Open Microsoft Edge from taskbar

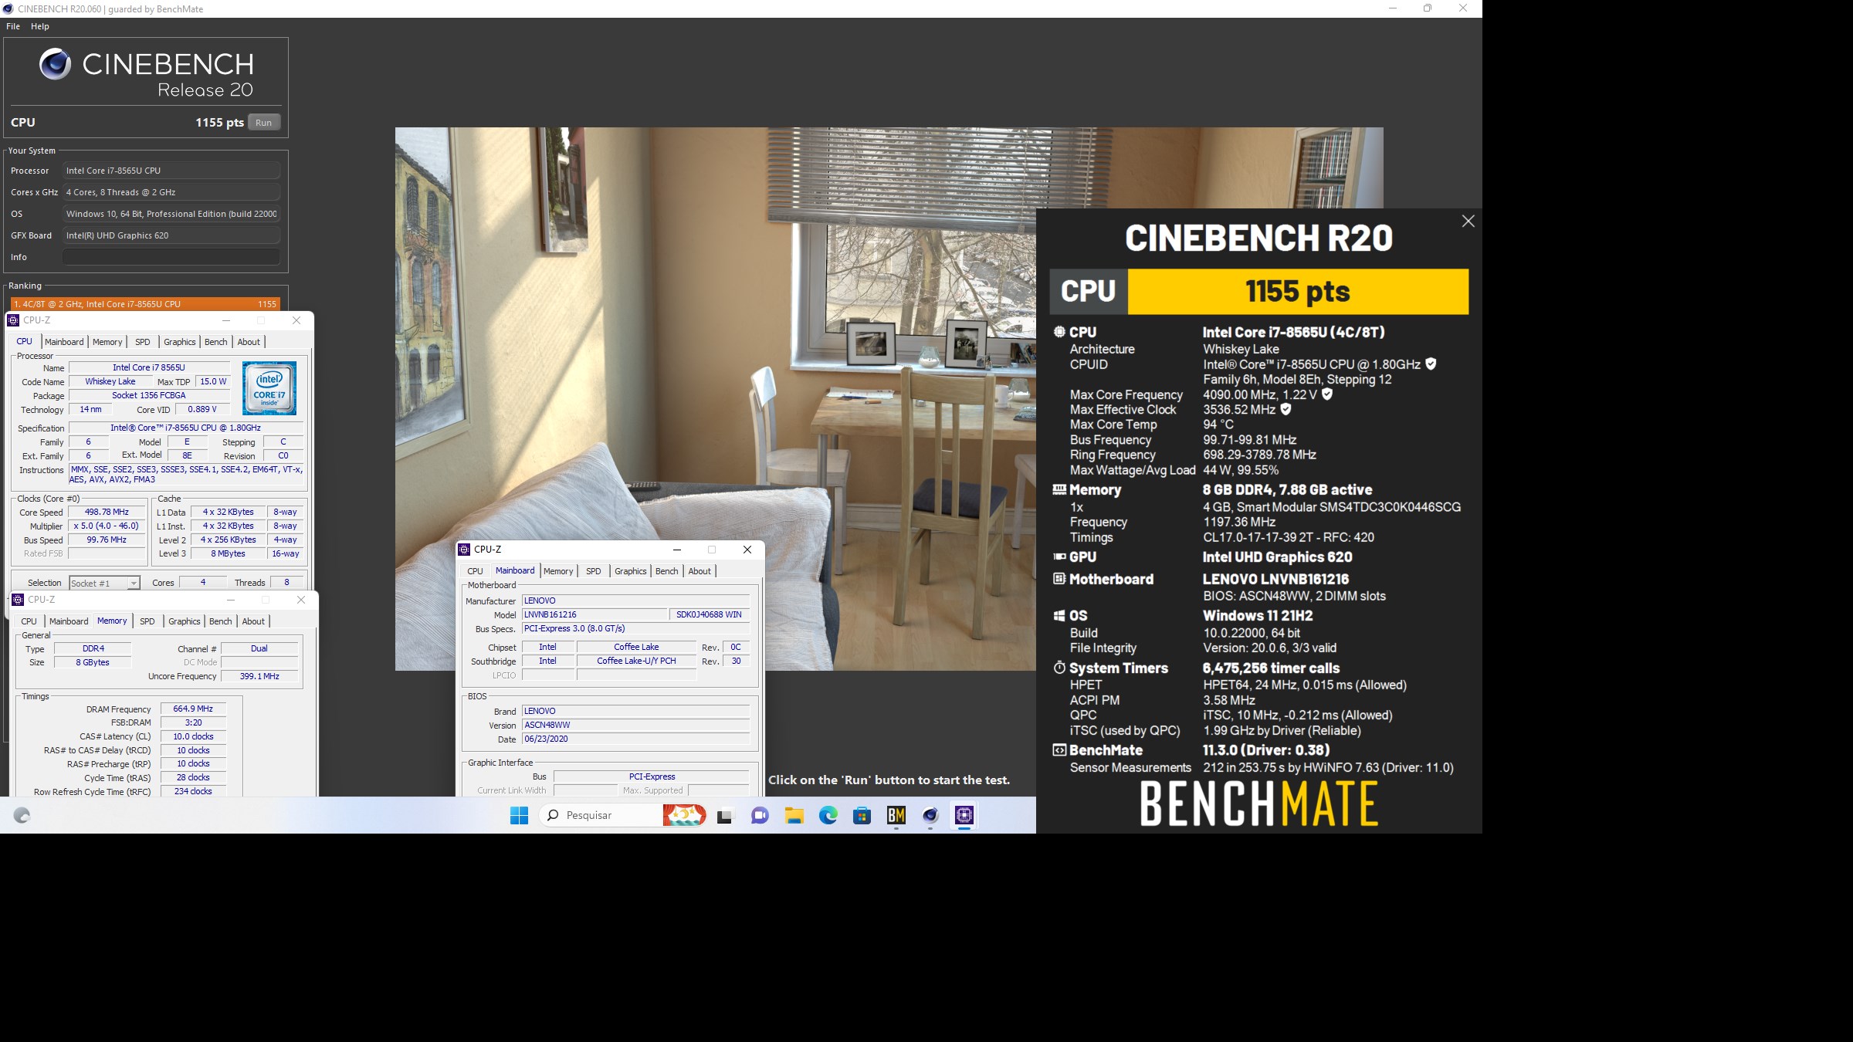[x=828, y=815]
